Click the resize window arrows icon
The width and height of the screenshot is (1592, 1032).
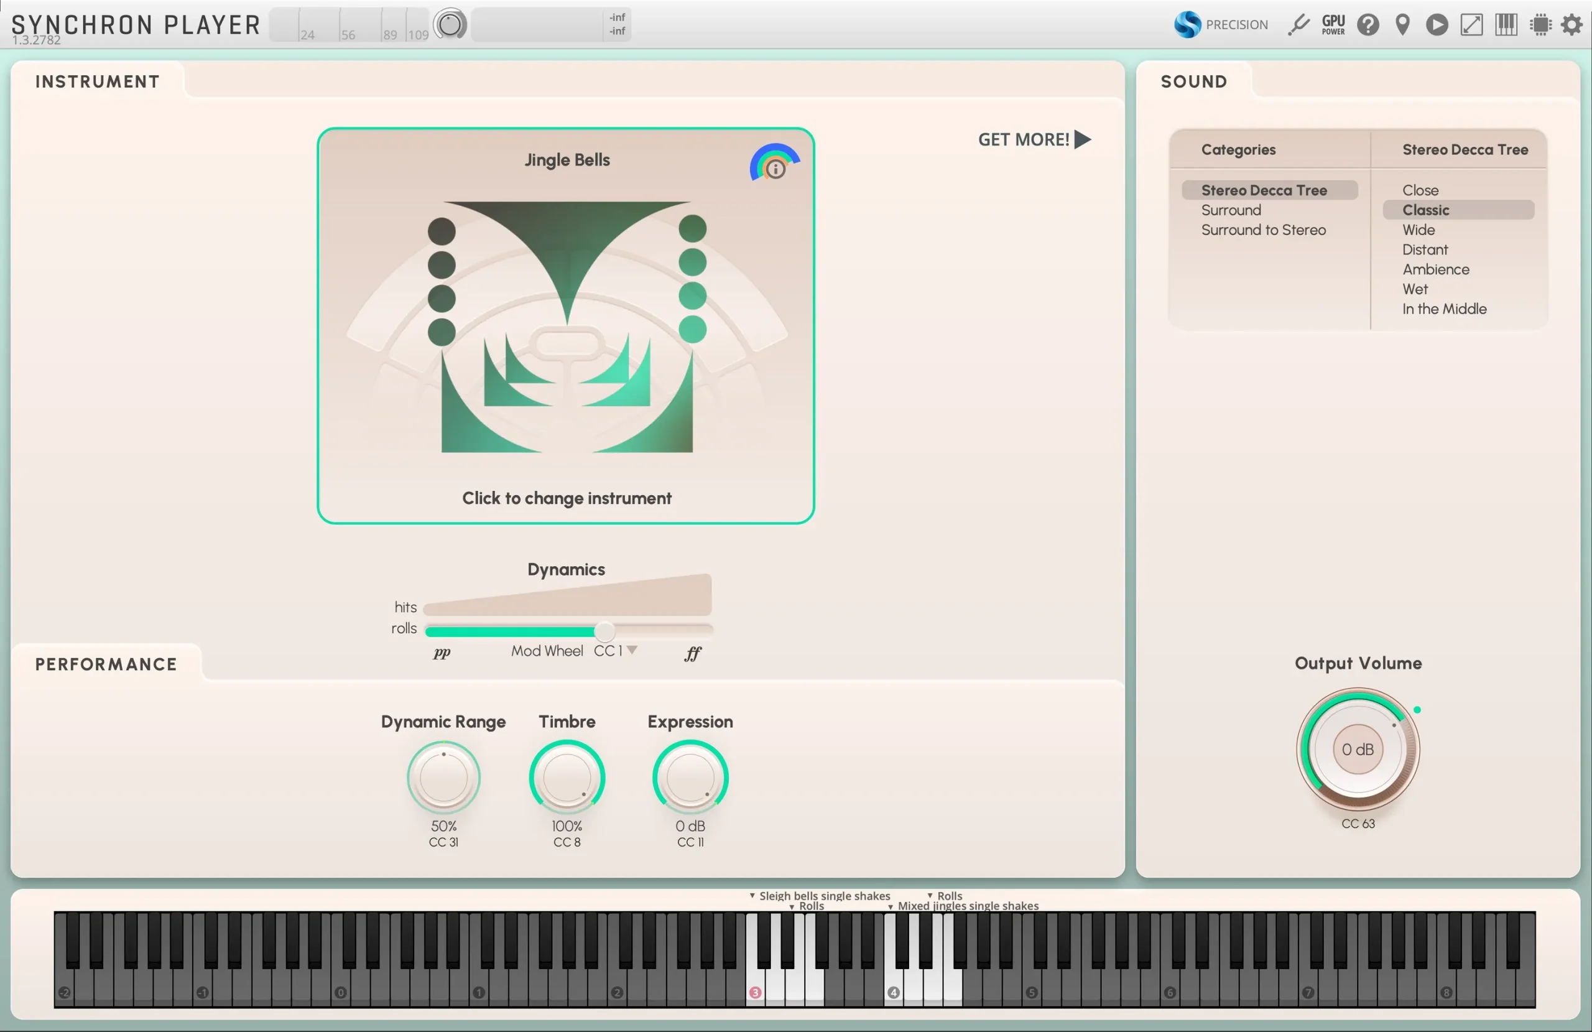(x=1471, y=25)
